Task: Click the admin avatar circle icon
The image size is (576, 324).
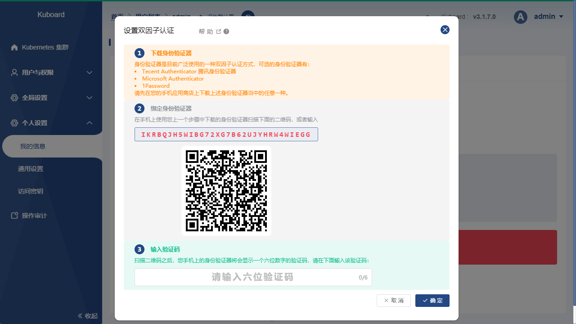Action: (x=520, y=17)
